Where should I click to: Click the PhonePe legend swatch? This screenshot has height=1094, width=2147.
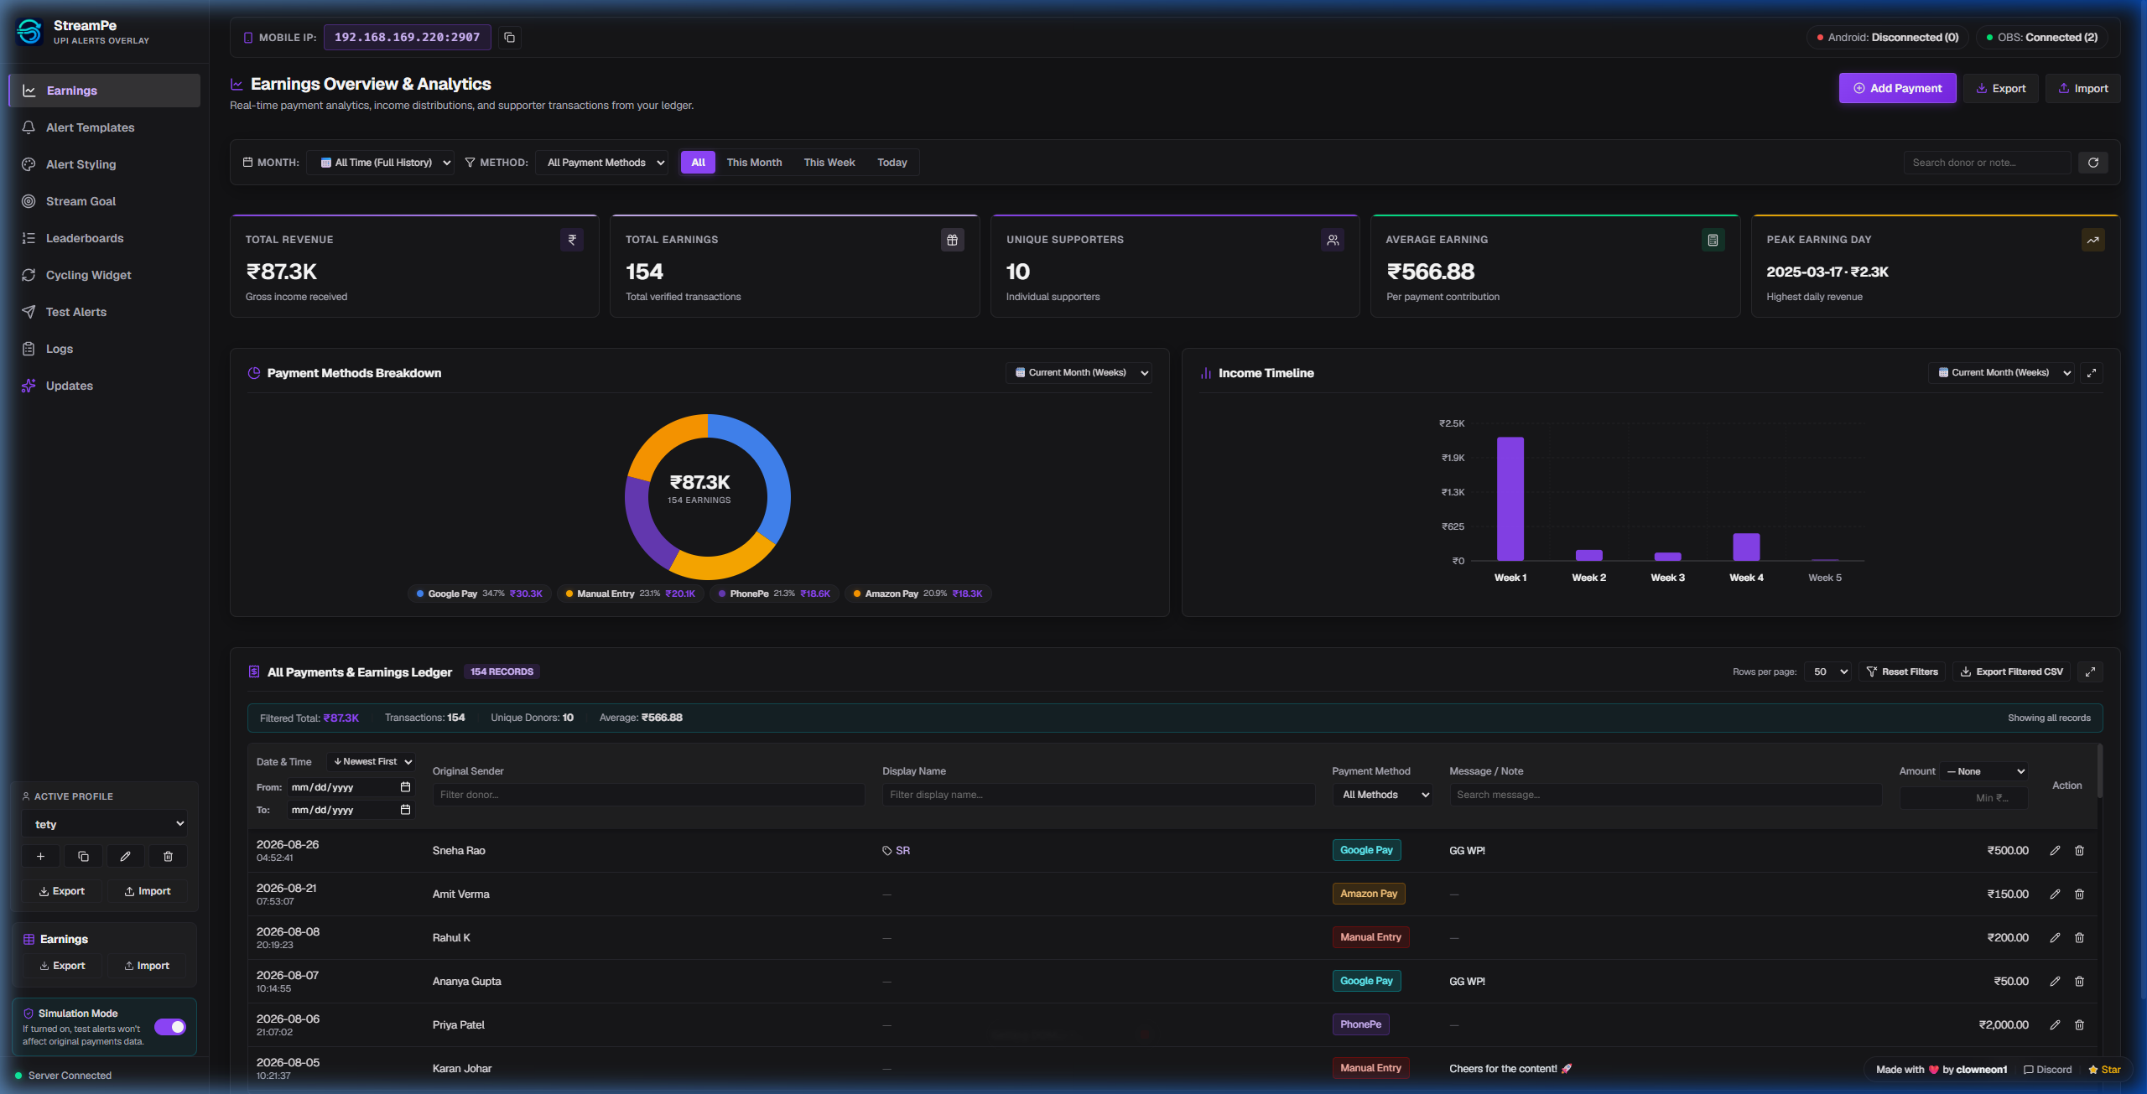[722, 594]
